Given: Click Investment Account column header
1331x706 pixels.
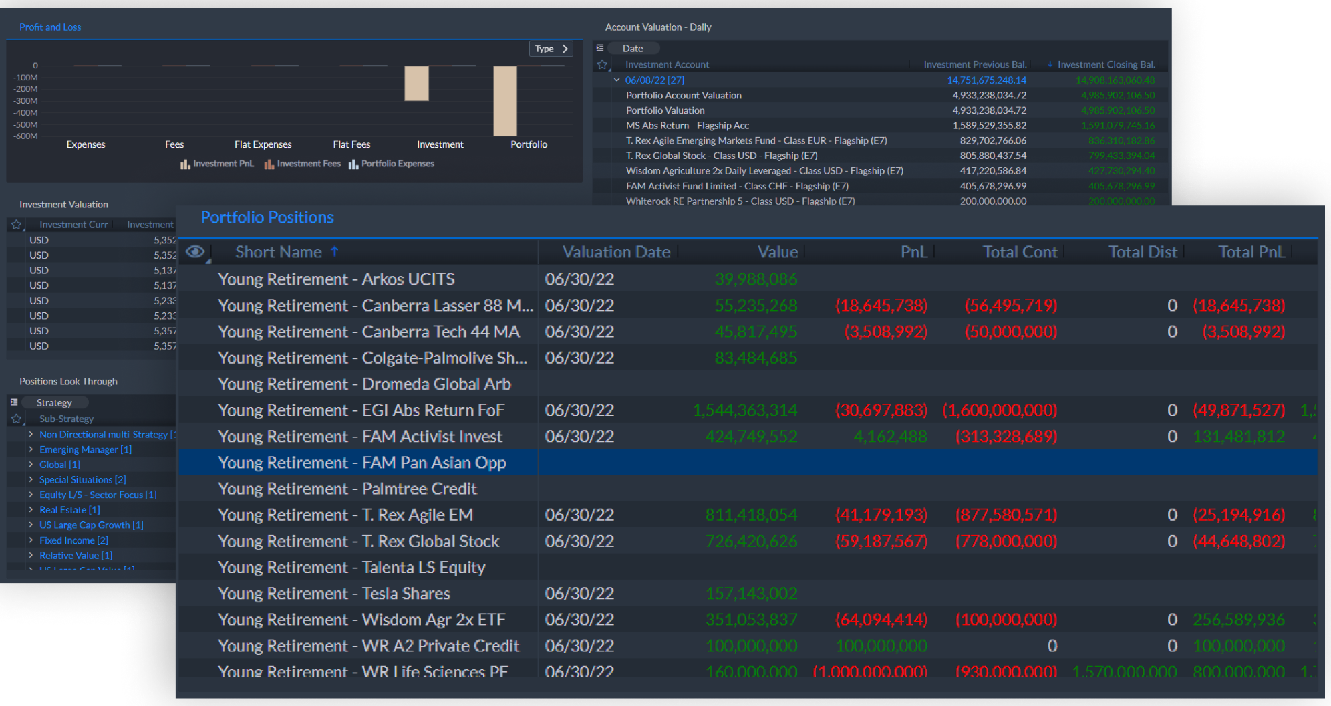Looking at the screenshot, I should tap(667, 64).
